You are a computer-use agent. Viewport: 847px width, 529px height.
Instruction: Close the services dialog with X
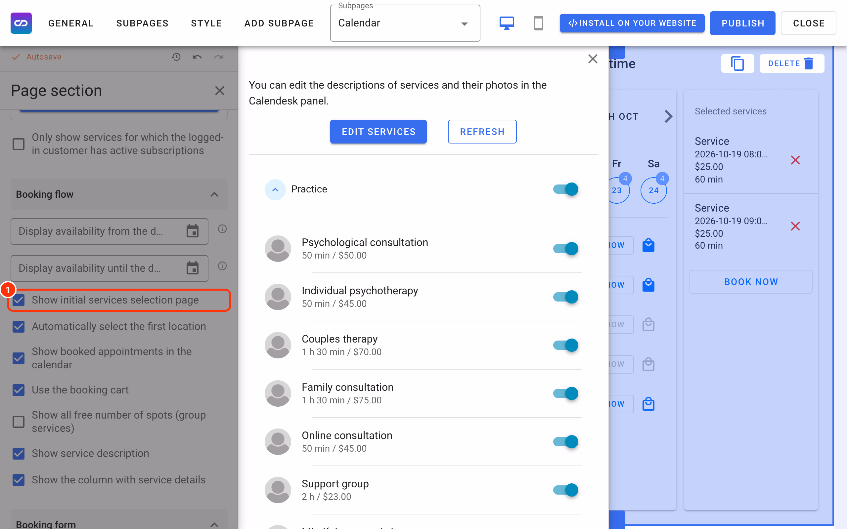[x=593, y=59]
